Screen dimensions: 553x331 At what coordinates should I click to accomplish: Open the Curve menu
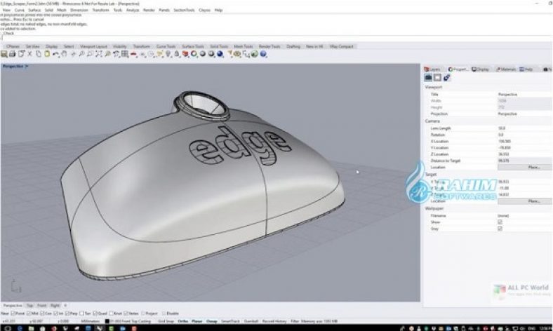pos(19,11)
